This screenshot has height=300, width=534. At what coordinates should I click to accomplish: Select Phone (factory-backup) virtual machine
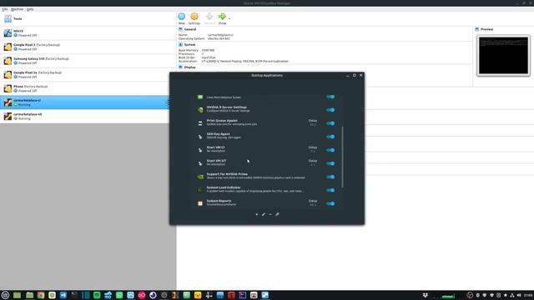point(88,89)
